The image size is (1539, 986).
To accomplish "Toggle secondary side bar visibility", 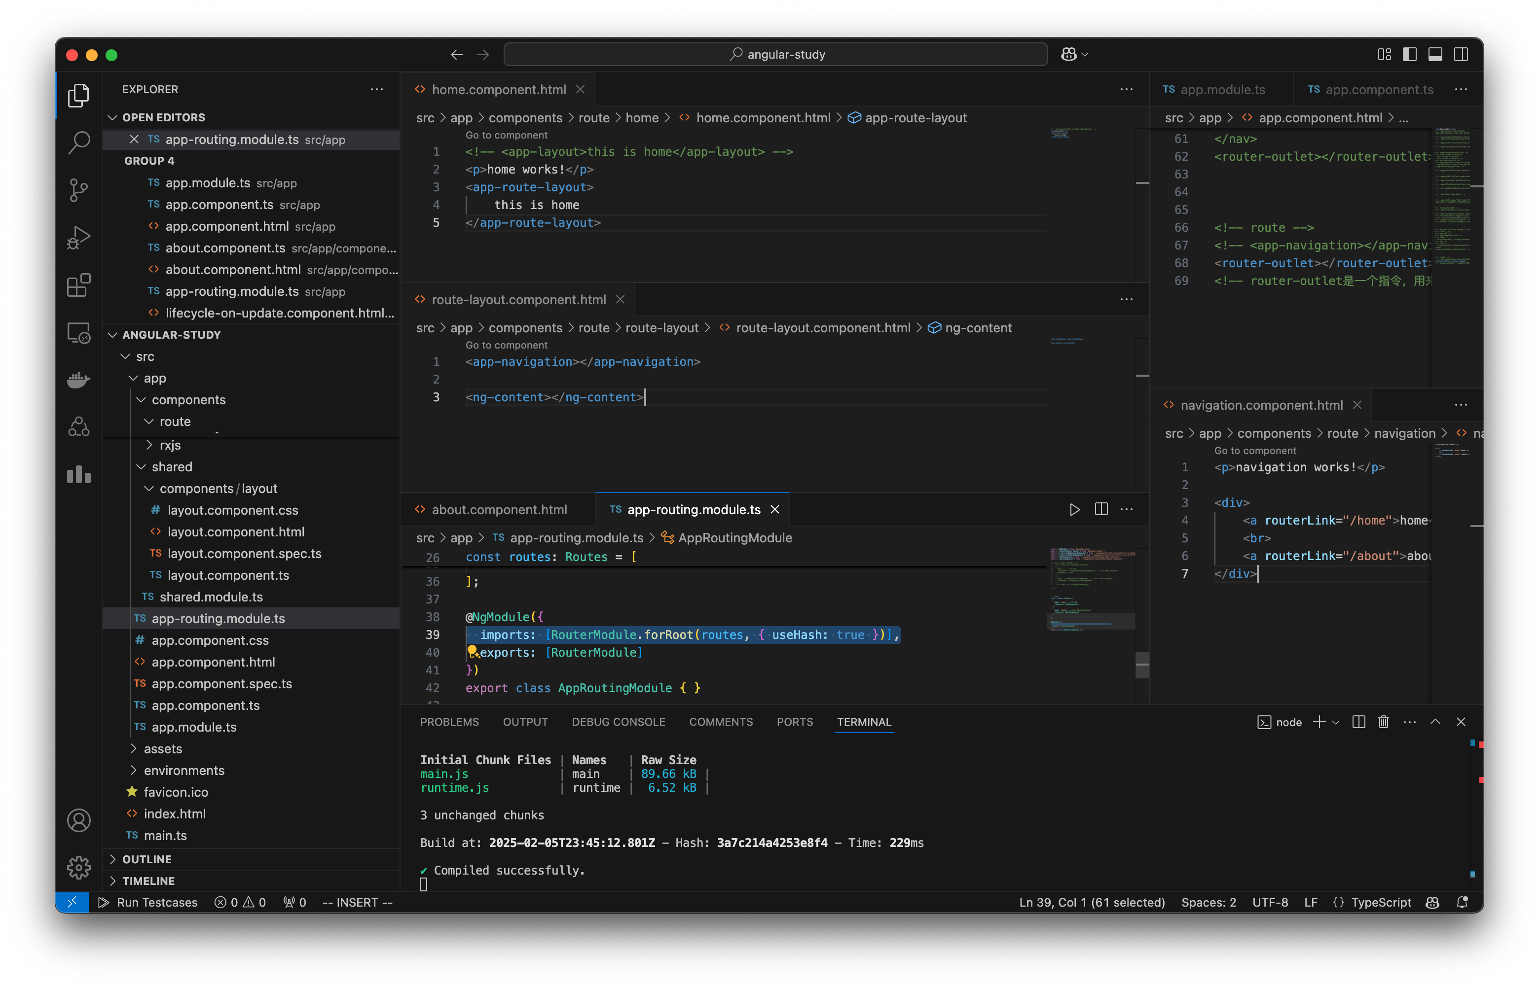I will pyautogui.click(x=1461, y=54).
